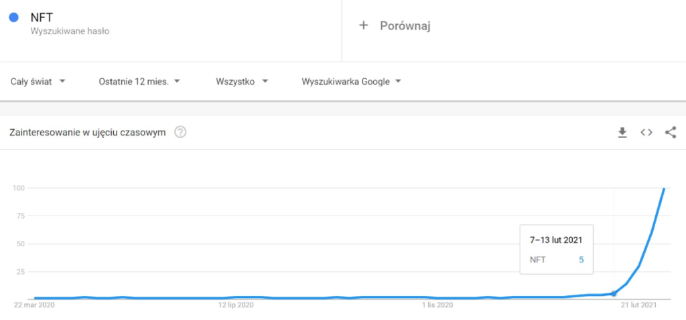
Task: Click the plus icon next to Porównaj
Action: 363,26
